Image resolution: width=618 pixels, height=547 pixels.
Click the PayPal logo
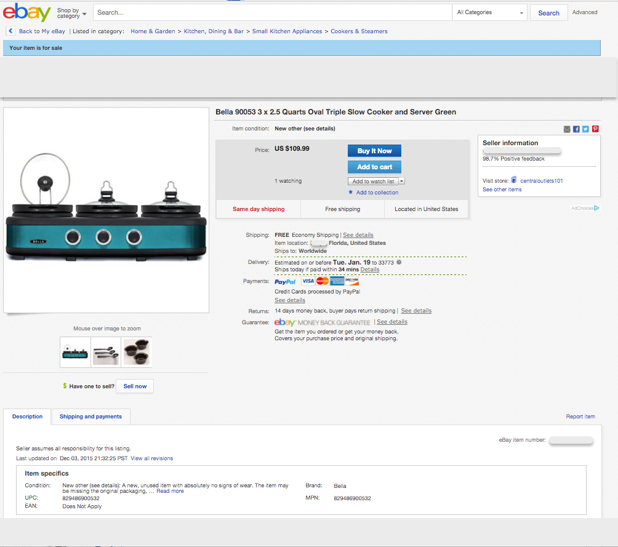[x=285, y=282]
